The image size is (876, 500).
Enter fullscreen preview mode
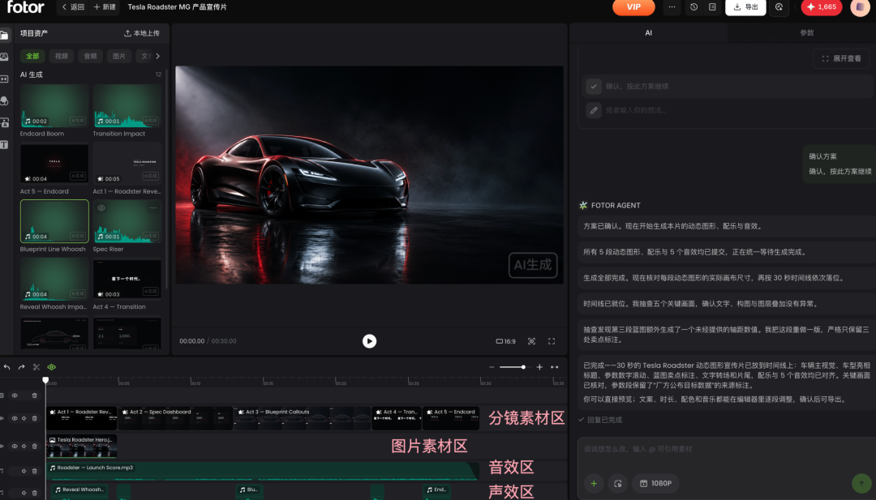552,341
